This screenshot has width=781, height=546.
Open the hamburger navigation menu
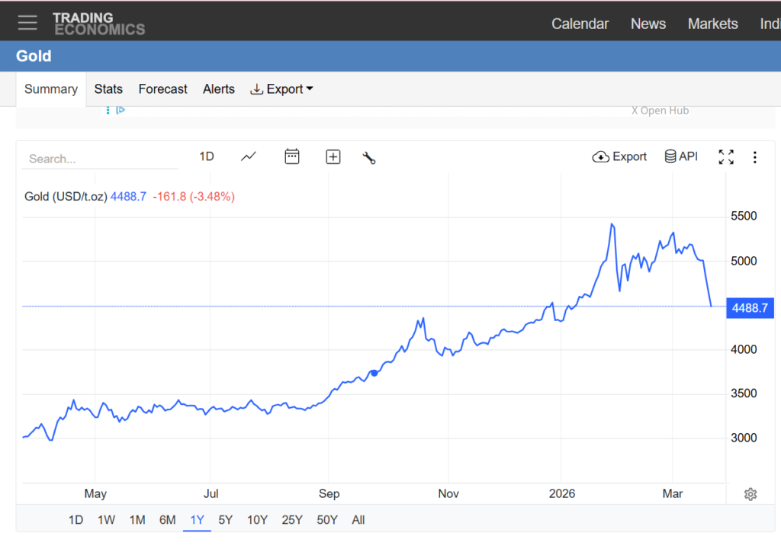(x=27, y=23)
